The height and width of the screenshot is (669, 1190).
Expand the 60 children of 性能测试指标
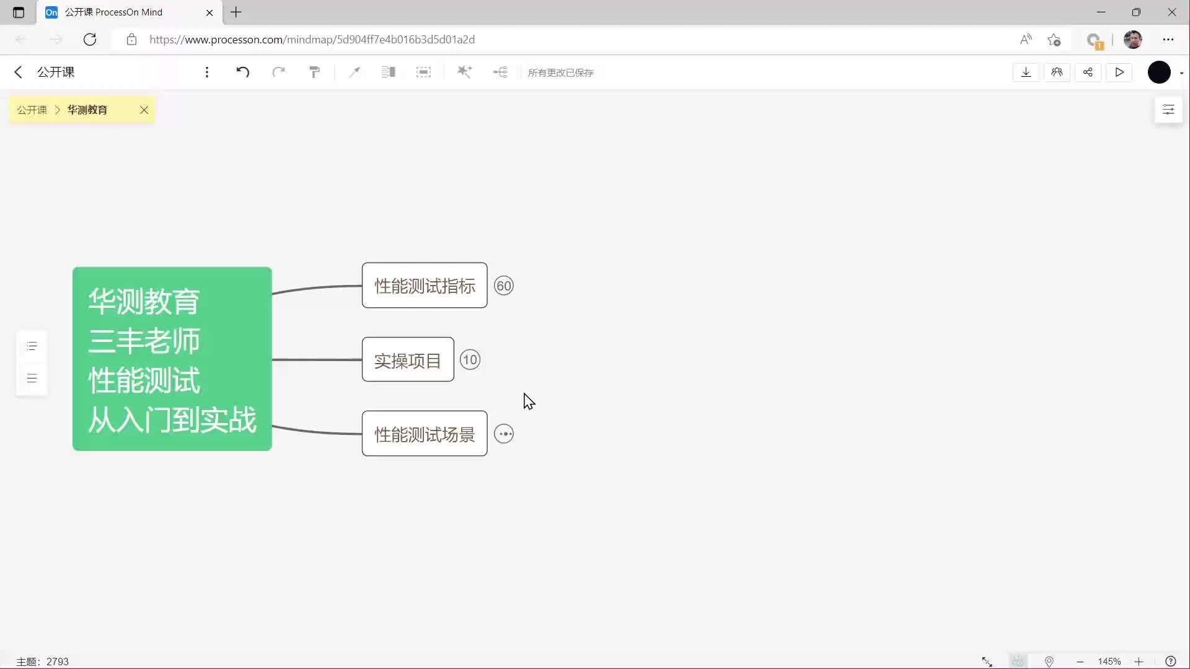click(x=504, y=286)
